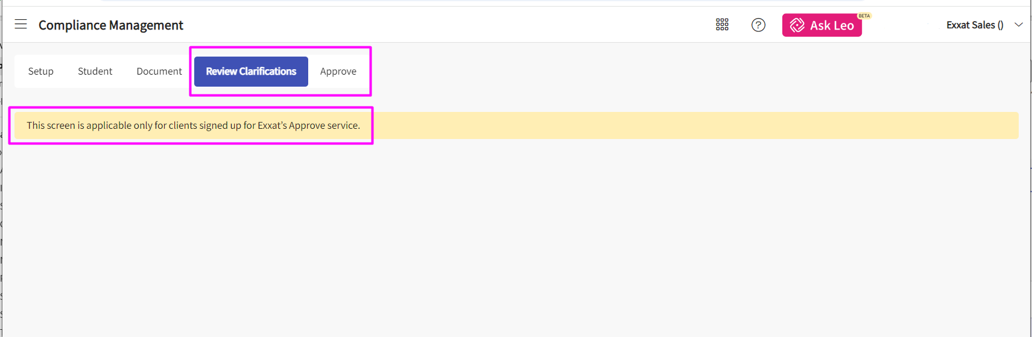Image resolution: width=1032 pixels, height=337 pixels.
Task: Click the yellow Approve service notice text
Action: point(193,125)
